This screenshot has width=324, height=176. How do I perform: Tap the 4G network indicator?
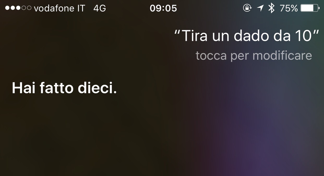point(100,9)
